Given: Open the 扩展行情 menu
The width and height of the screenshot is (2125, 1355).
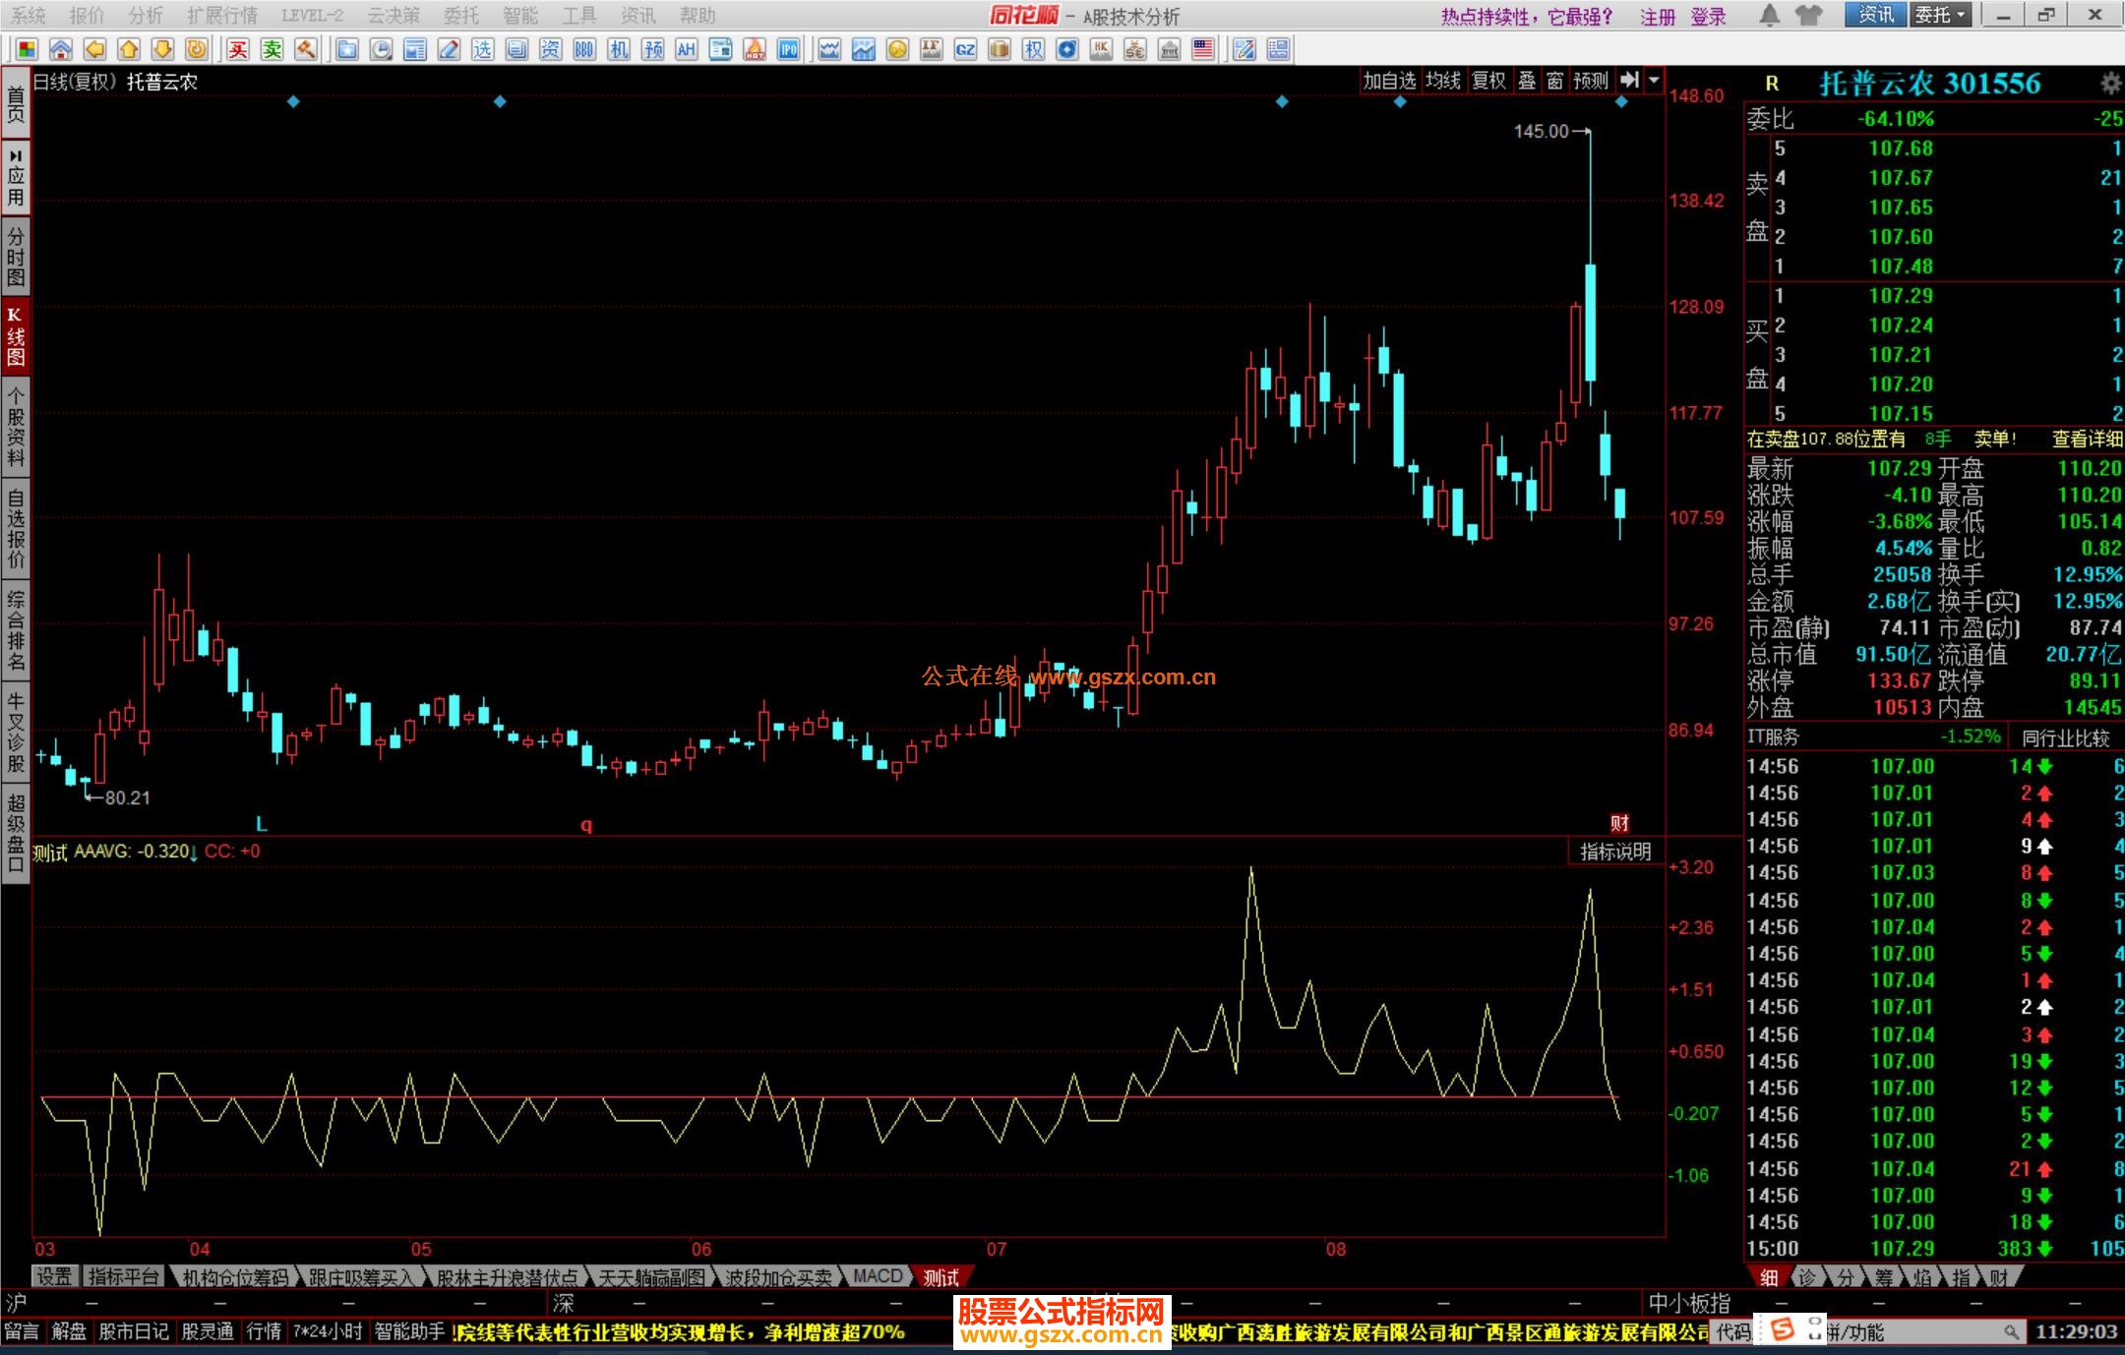Looking at the screenshot, I should point(221,16).
